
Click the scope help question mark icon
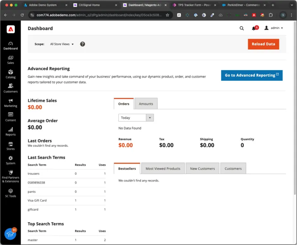click(x=82, y=44)
